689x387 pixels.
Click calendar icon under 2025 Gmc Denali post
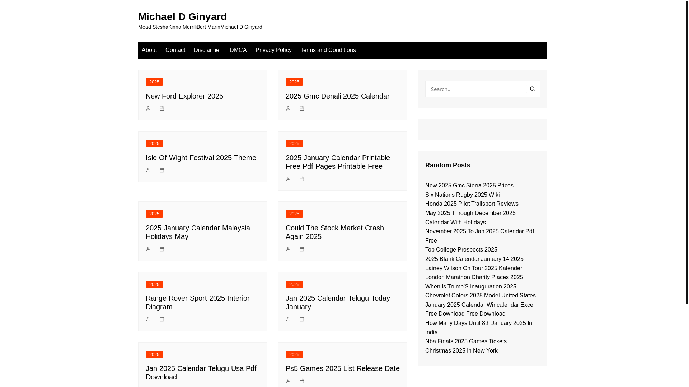(x=302, y=109)
